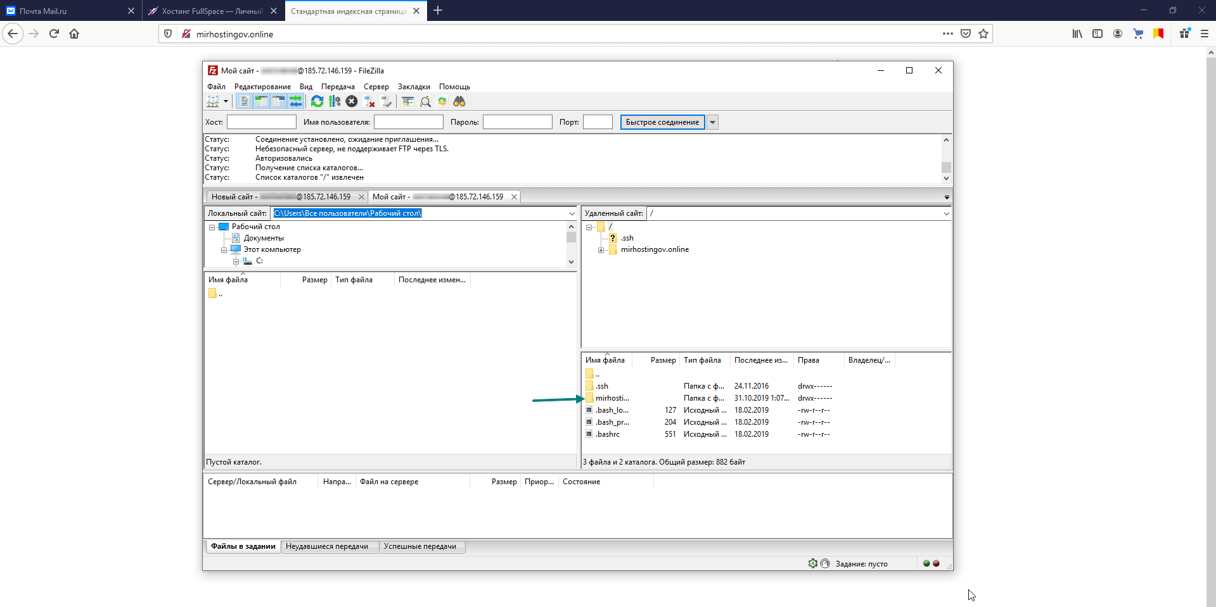Open the Сервер menu
The image size is (1216, 607).
tap(376, 87)
